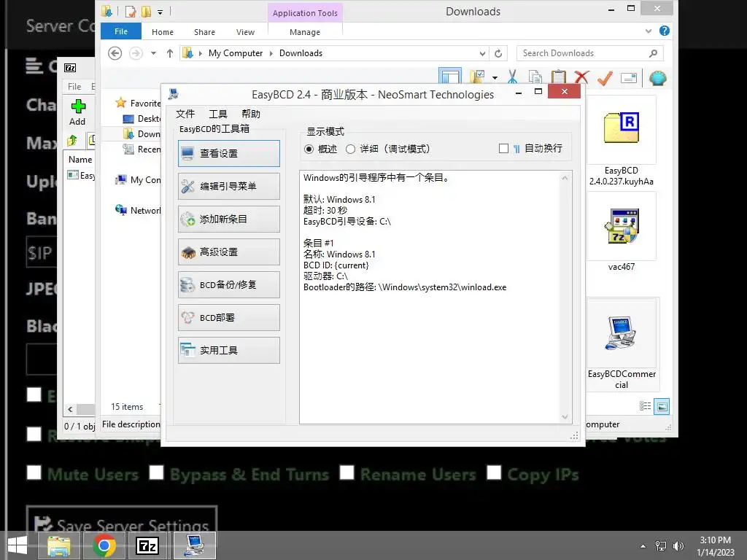747x560 pixels.
Task: Open the 工具 menu in EasyBCD
Action: tap(218, 114)
